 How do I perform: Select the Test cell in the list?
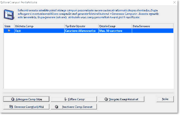click(x=39, y=31)
